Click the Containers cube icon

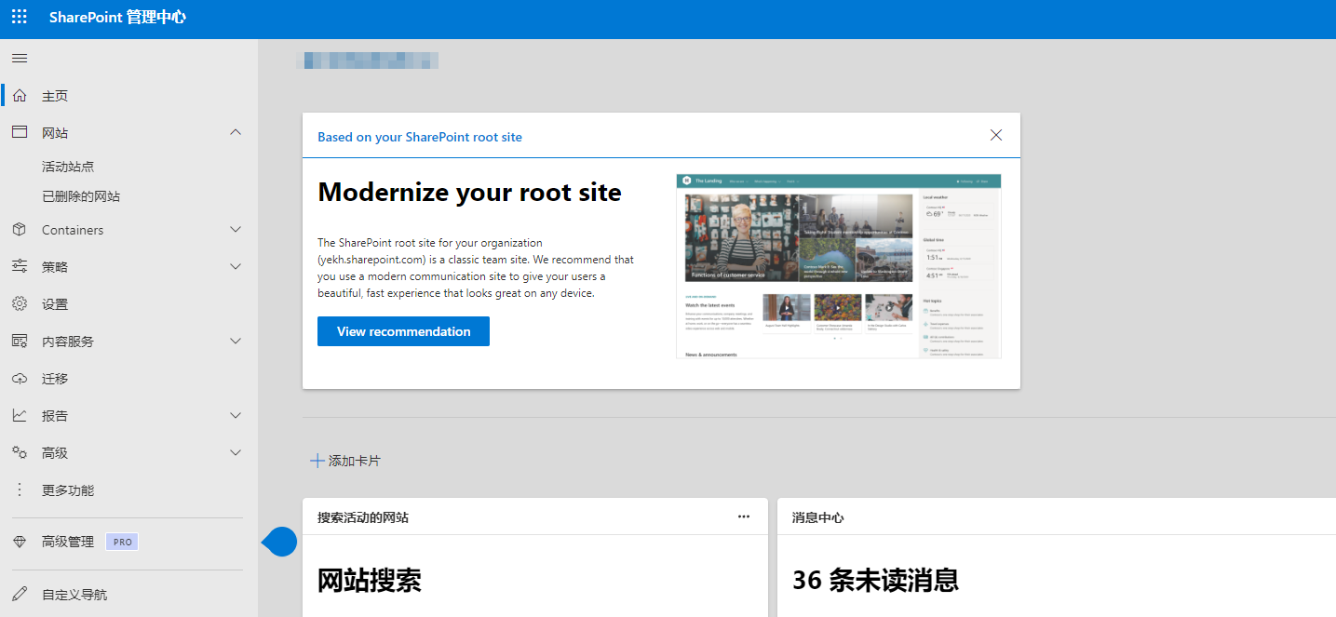20,230
